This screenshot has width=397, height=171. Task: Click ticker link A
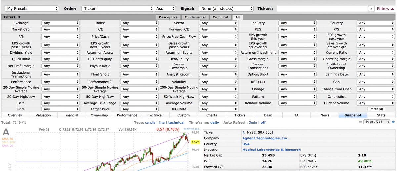point(243,132)
